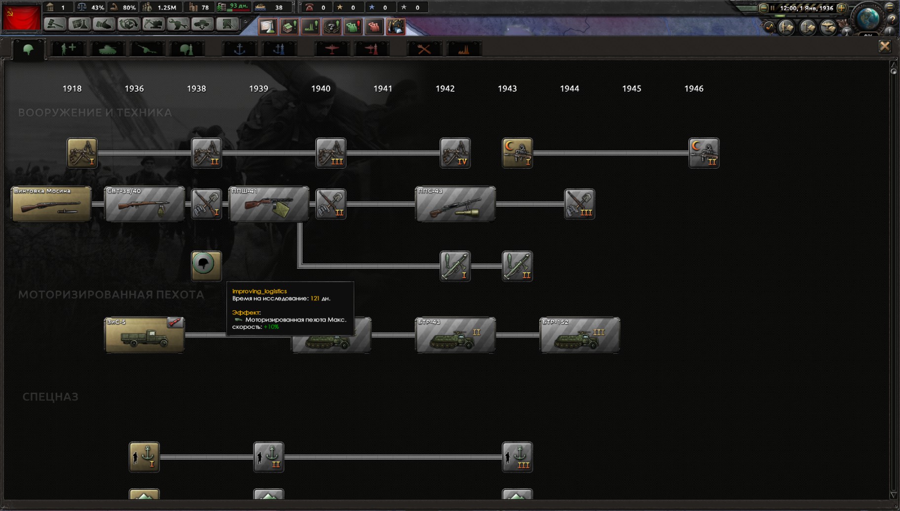The width and height of the screenshot is (900, 511).
Task: Open the Air plane research tab
Action: coord(332,49)
